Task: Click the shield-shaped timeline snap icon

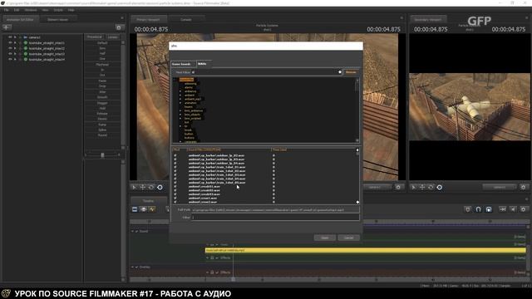Action: [468, 209]
